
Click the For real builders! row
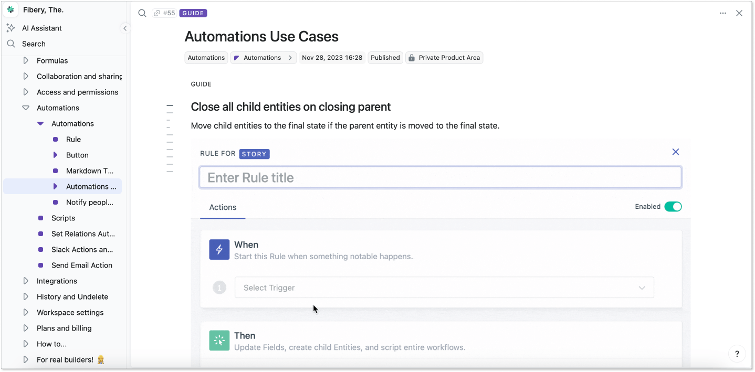point(64,360)
